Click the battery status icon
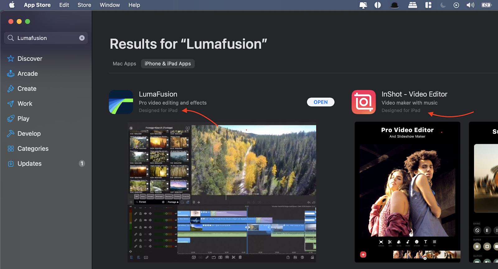The image size is (498, 269). pyautogui.click(x=486, y=5)
